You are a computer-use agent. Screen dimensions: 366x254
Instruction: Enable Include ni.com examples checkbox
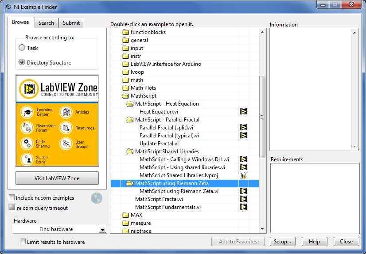[x=12, y=197]
